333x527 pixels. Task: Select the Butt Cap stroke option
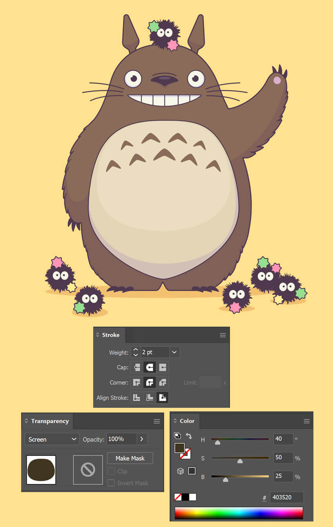(137, 367)
